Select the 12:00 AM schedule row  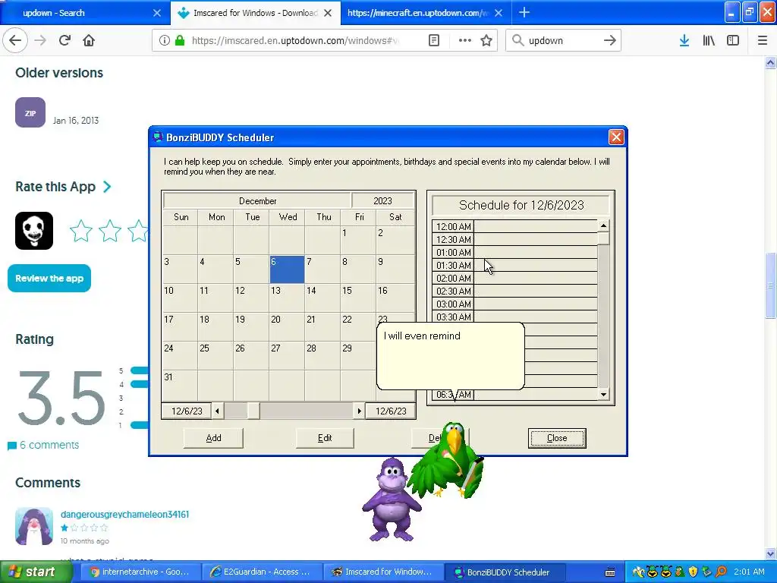(514, 226)
